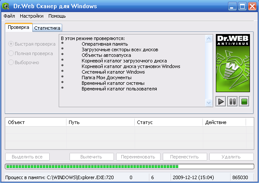
Task: Click the description list scroll up arrow
Action: (209, 39)
